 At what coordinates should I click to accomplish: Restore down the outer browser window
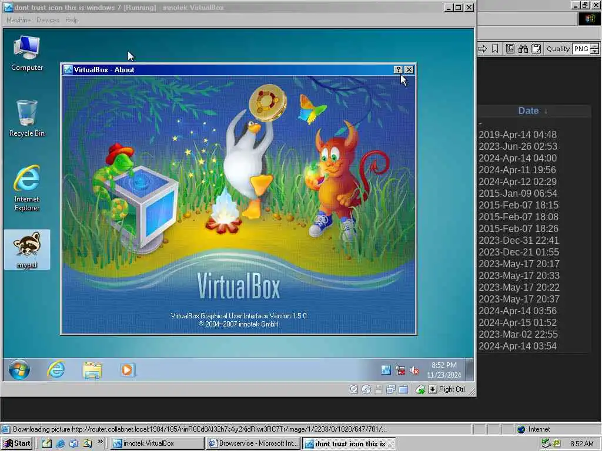click(x=585, y=5)
